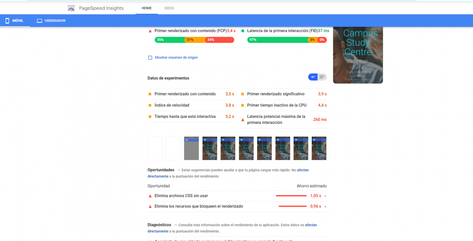Viewport: 473px width, 241px height.
Task: Click the Índice de velocidad metric row
Action: coord(191,105)
